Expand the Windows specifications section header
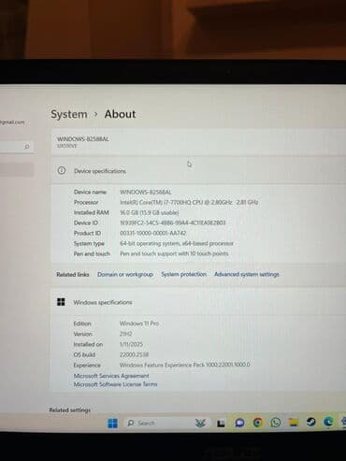The width and height of the screenshot is (346, 461). coord(198,302)
